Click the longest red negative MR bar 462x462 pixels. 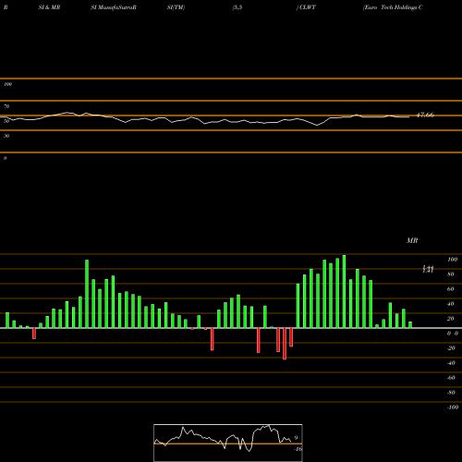point(285,344)
